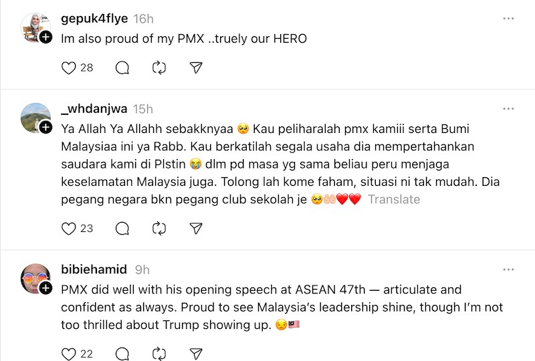
Task: Like bibiehamid's comment with heart icon
Action: pos(68,354)
